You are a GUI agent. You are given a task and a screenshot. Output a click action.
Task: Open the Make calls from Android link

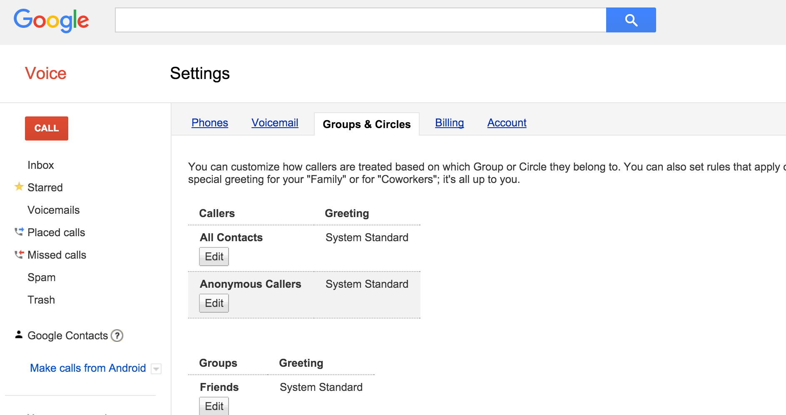click(x=88, y=368)
